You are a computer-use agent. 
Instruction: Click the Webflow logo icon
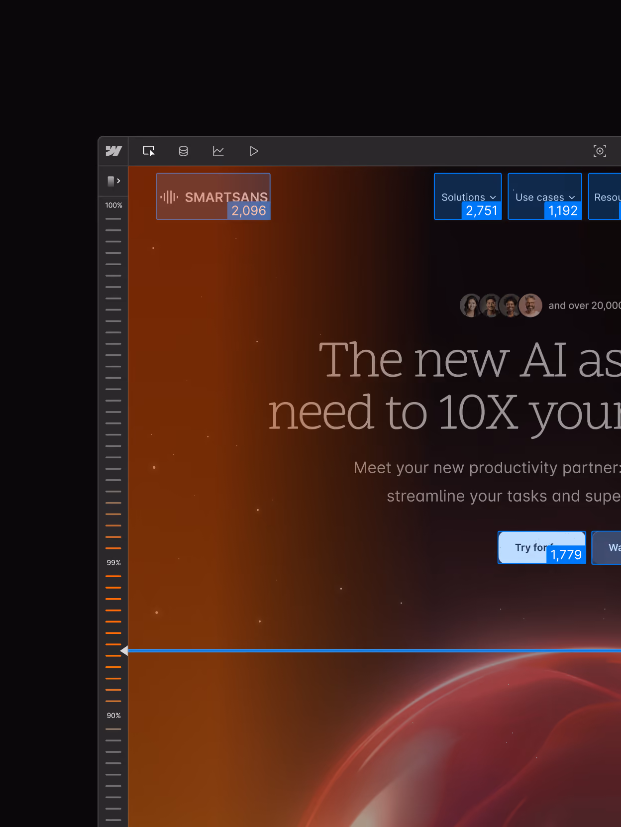tap(113, 151)
